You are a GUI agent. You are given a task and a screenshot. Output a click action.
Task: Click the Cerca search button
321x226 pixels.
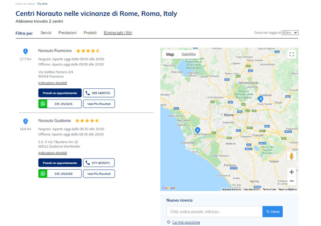pos(273,212)
